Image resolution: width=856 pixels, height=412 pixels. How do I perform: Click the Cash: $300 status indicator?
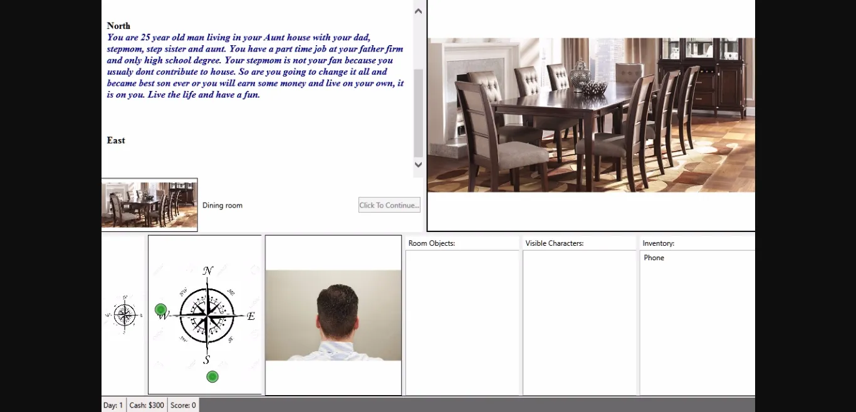[x=147, y=405]
